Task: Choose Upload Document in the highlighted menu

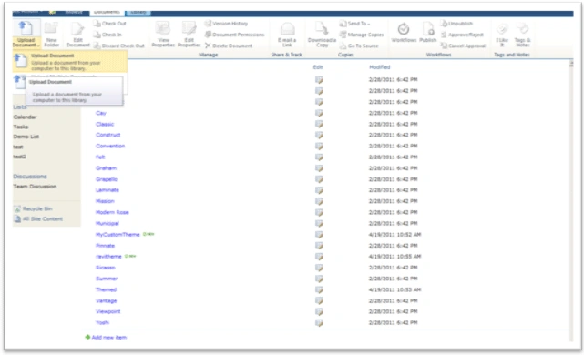Action: point(70,62)
